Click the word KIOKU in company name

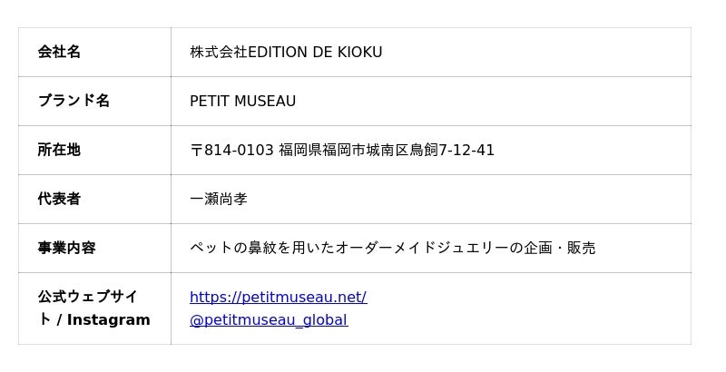click(x=360, y=52)
